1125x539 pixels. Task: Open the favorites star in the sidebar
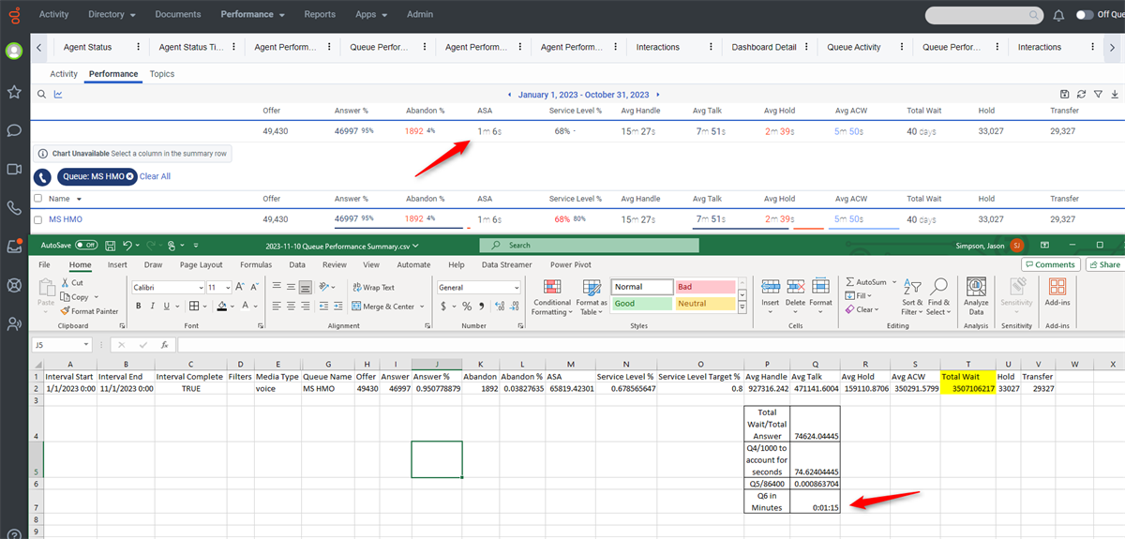click(14, 92)
